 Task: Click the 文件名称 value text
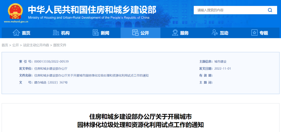91,76
